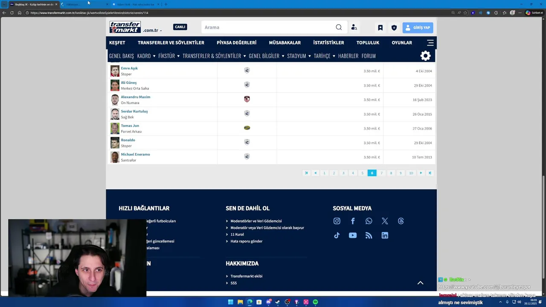Click the Instagram social icon
Image resolution: width=546 pixels, height=307 pixels.
coord(337,221)
